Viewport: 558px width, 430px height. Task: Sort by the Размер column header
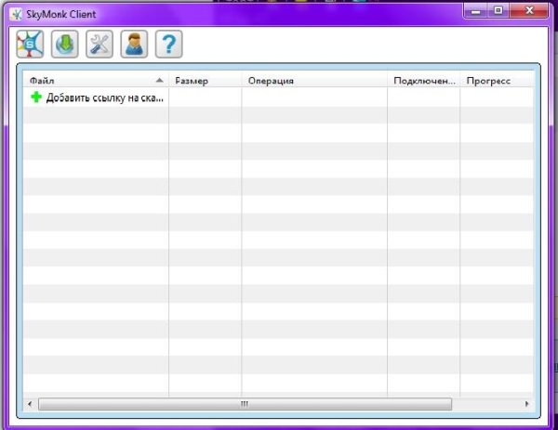pyautogui.click(x=205, y=81)
